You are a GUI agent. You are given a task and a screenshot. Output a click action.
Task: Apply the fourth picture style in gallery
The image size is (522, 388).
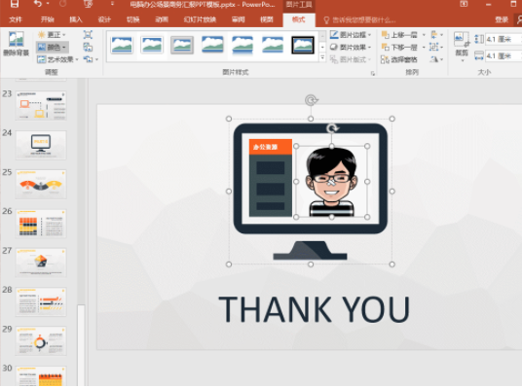coord(212,45)
